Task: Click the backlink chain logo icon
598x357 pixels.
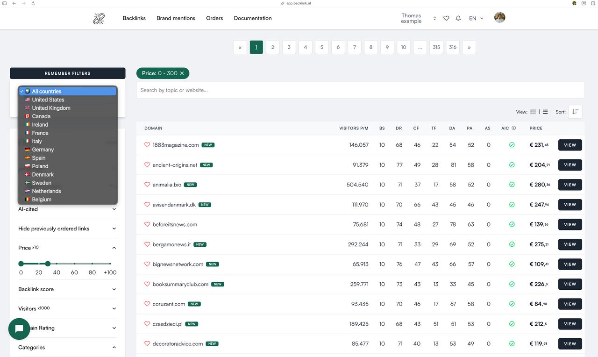Action: 99,18
